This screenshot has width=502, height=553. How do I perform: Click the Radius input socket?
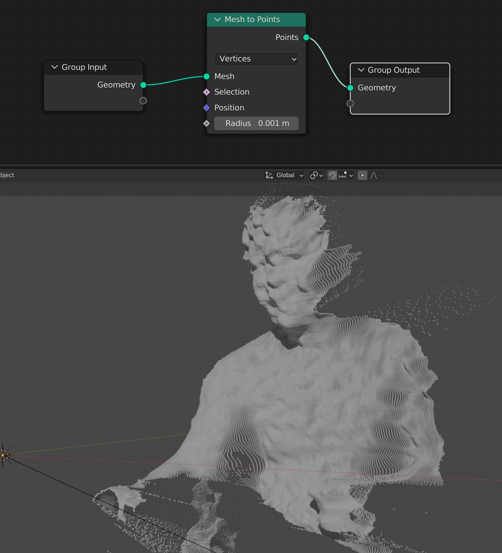click(207, 123)
